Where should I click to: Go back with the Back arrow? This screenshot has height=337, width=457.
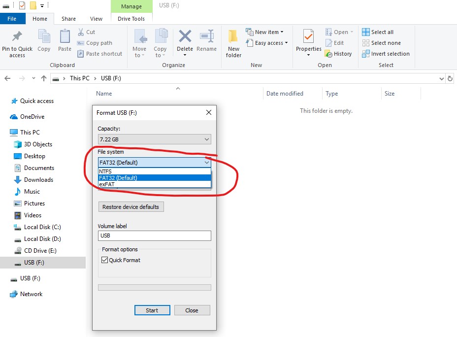pos(7,78)
